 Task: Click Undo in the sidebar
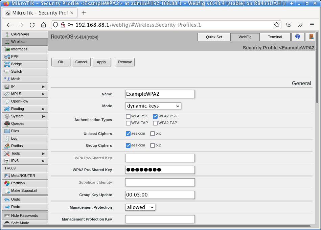coord(24,199)
